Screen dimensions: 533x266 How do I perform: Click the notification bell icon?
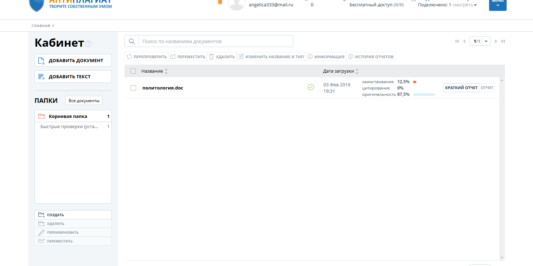click(220, 2)
